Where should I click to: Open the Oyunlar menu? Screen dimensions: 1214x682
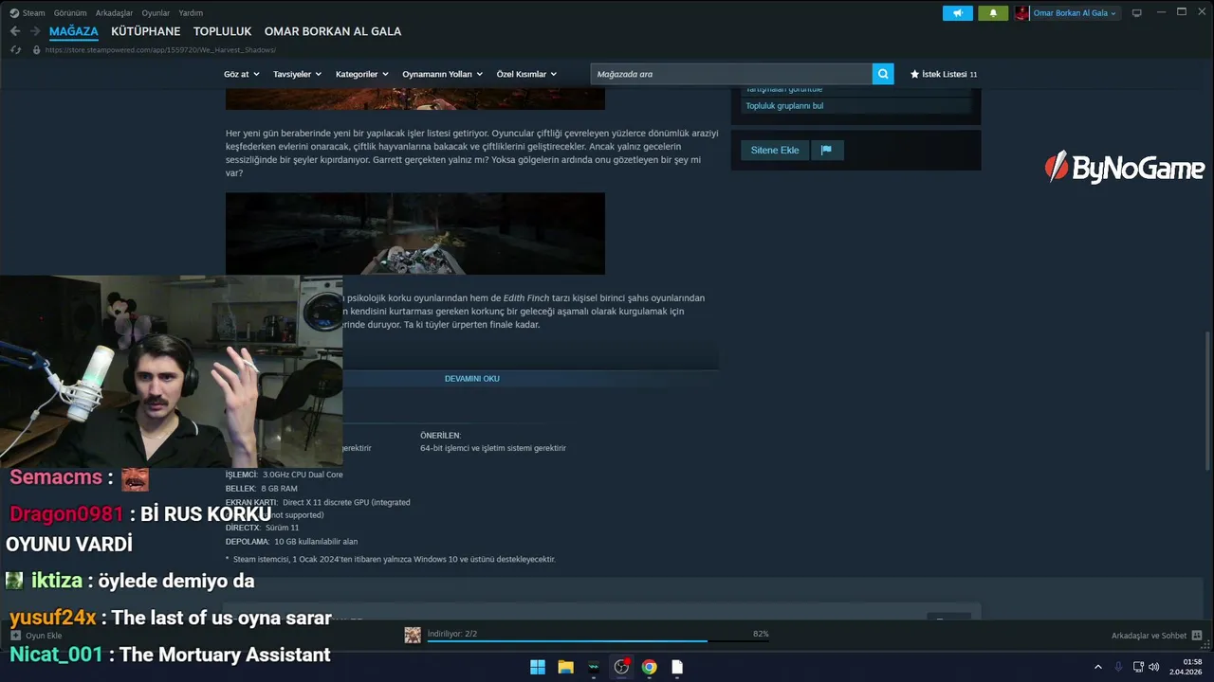(156, 13)
